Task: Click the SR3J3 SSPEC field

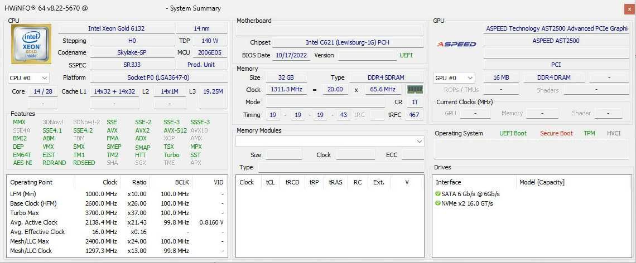Action: coord(132,65)
